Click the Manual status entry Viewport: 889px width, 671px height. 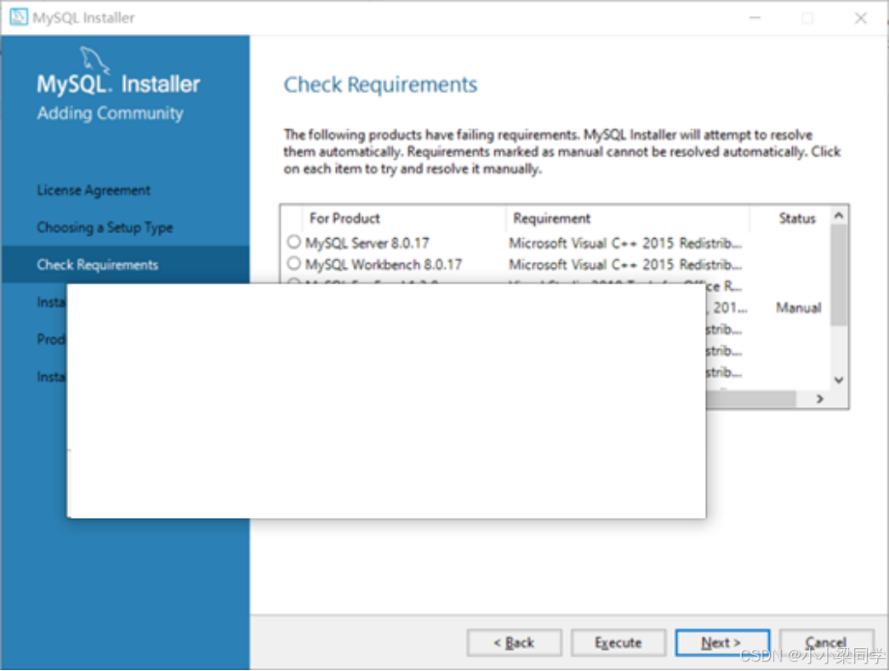pos(798,308)
